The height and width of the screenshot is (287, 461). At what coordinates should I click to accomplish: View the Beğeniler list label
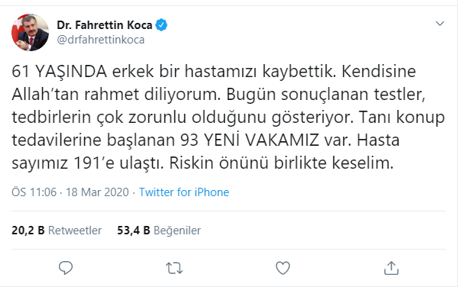(177, 231)
